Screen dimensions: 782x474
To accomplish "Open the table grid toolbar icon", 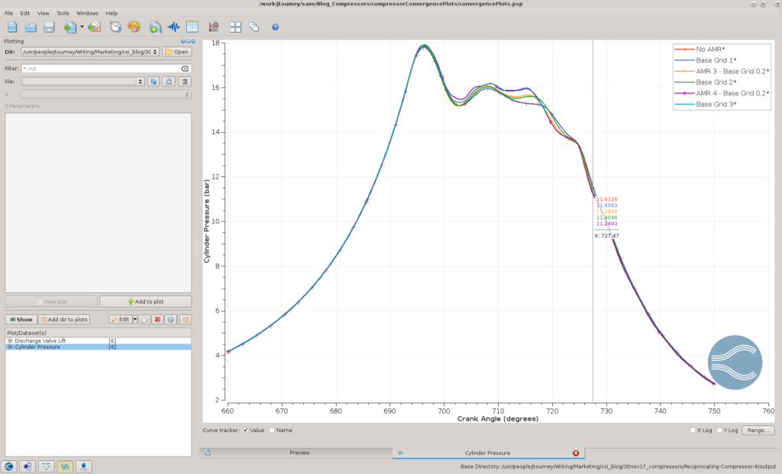I will click(x=192, y=27).
